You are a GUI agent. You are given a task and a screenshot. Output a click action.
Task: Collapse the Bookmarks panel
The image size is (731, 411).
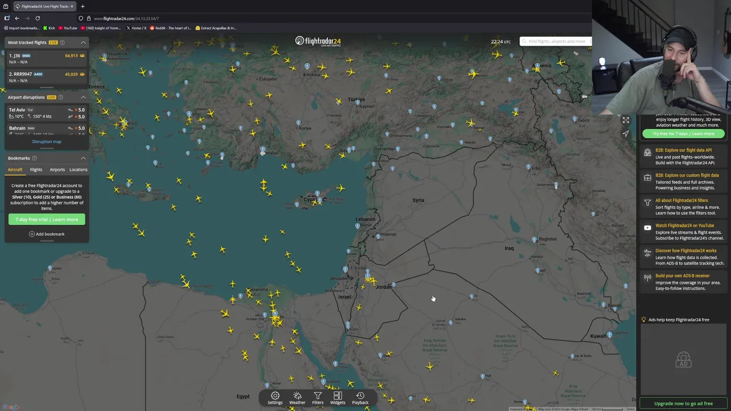tap(83, 158)
